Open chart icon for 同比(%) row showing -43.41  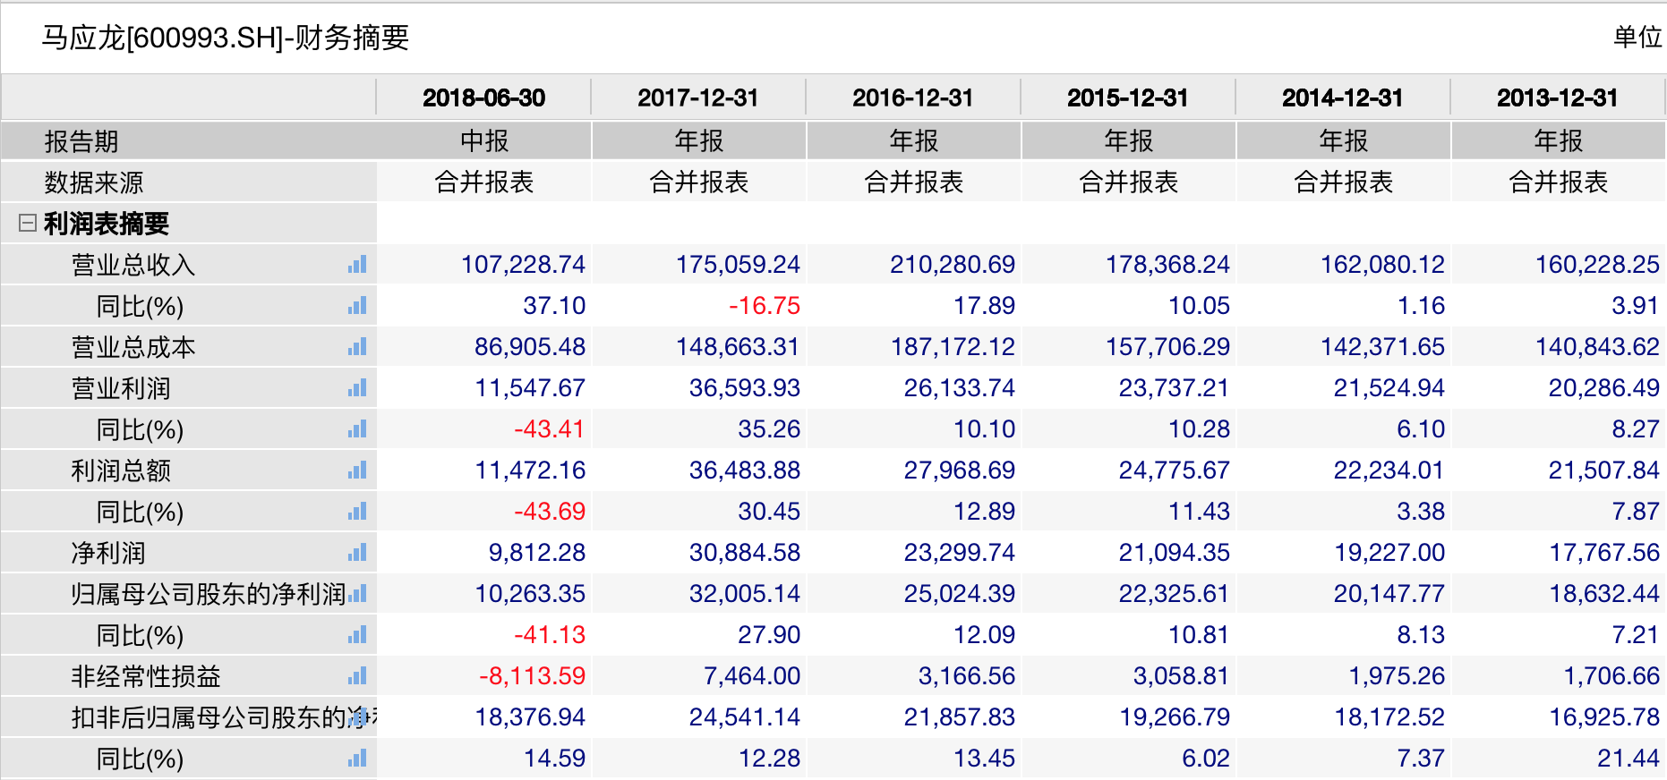click(x=358, y=429)
